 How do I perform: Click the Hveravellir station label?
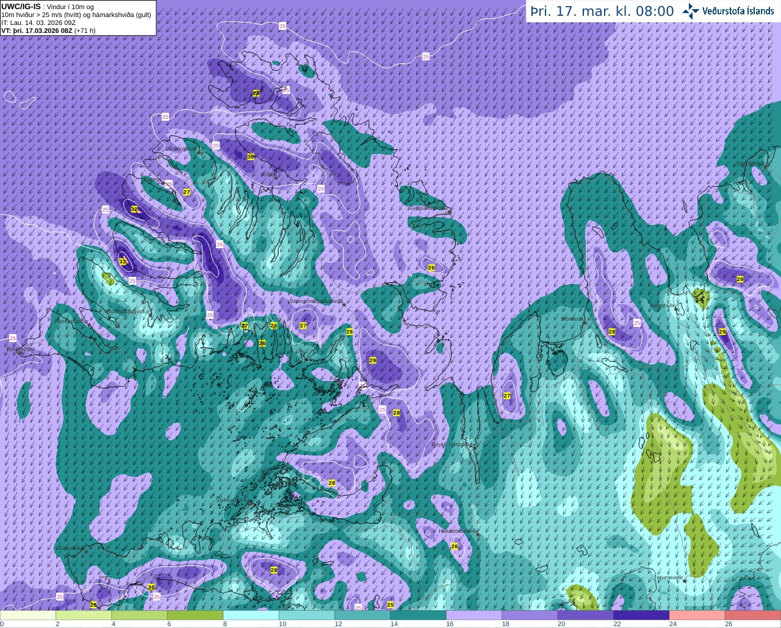[670, 577]
